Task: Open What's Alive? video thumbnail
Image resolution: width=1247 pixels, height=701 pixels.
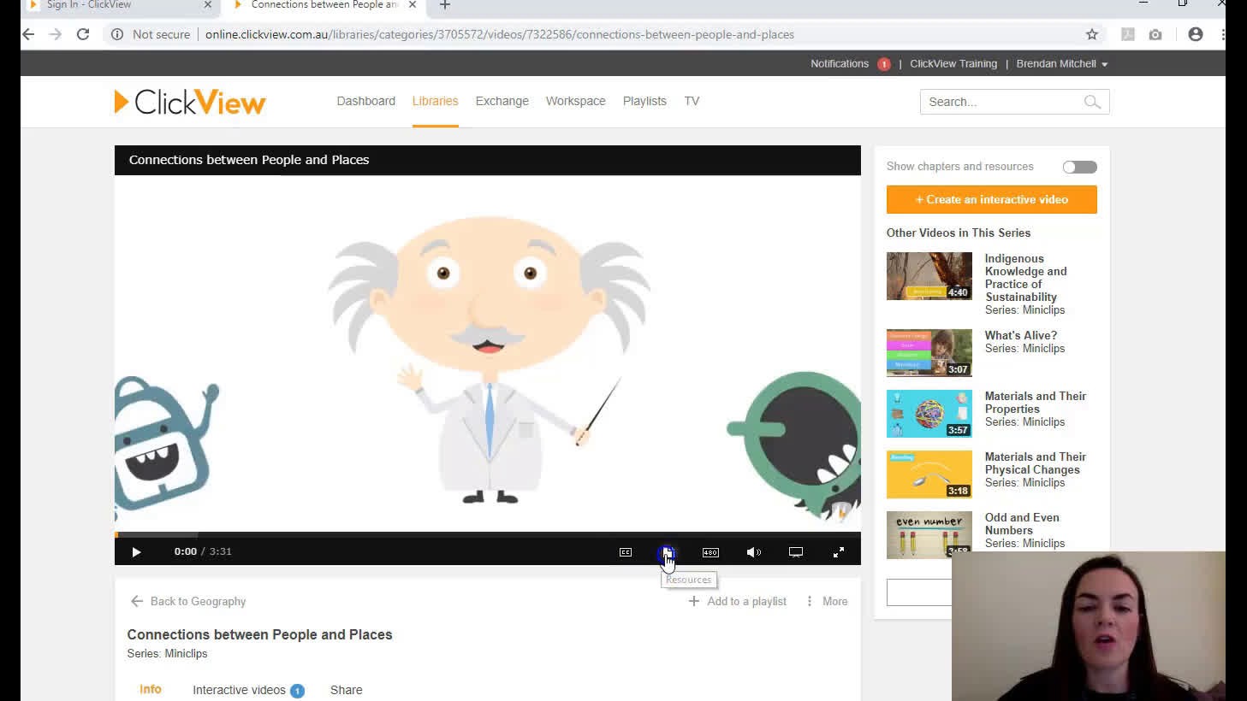Action: pyautogui.click(x=929, y=353)
